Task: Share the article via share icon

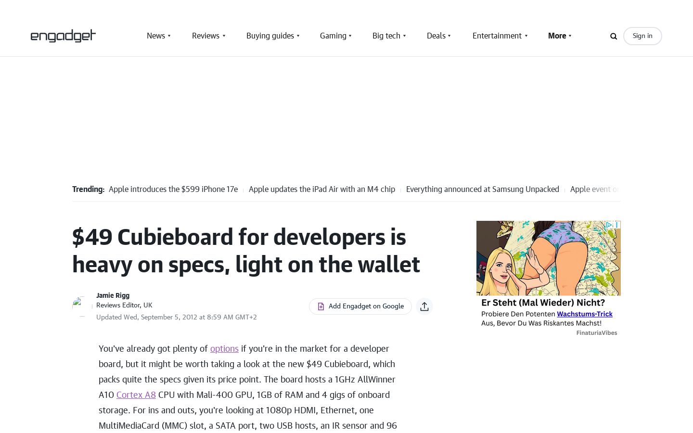Action: pyautogui.click(x=424, y=306)
